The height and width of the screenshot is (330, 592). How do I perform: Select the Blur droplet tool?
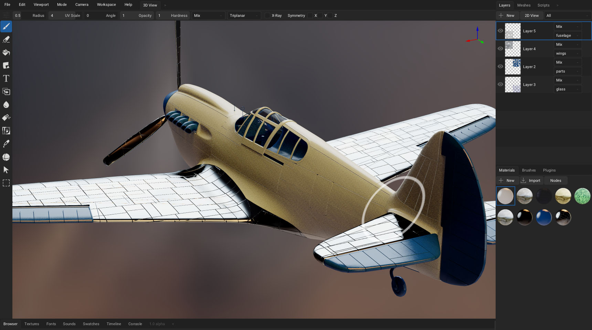click(x=6, y=105)
